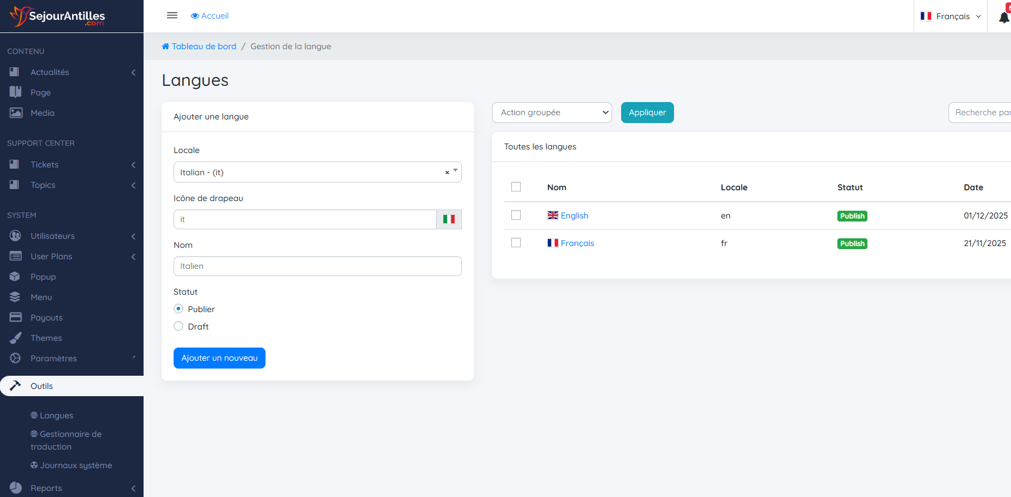Viewport: 1011px width, 497px height.
Task: Open the English language link
Action: click(x=574, y=215)
